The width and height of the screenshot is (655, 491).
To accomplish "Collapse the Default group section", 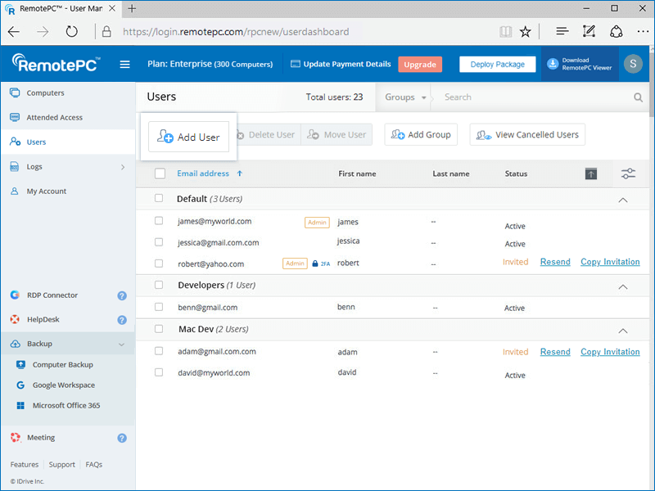I will (x=623, y=200).
